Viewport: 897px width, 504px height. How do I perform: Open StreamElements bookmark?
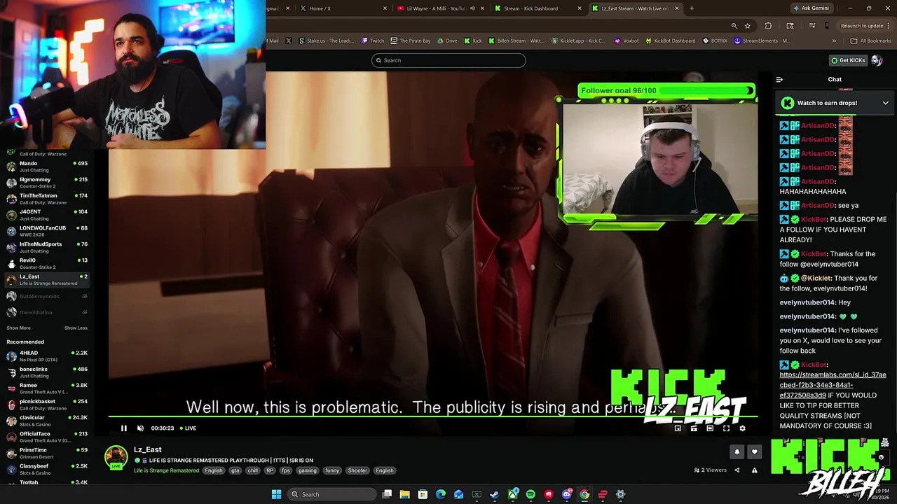[762, 41]
